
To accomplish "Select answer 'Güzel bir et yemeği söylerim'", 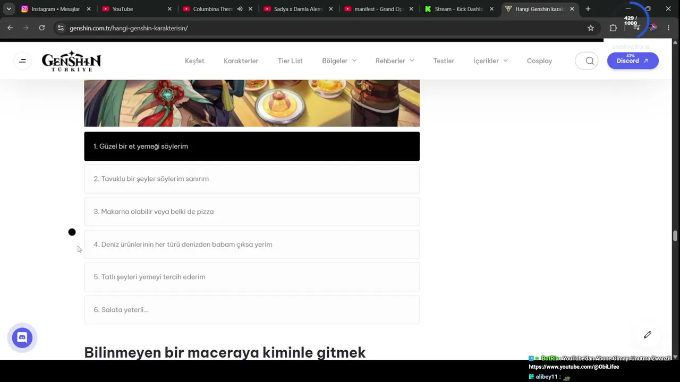I will 252,146.
